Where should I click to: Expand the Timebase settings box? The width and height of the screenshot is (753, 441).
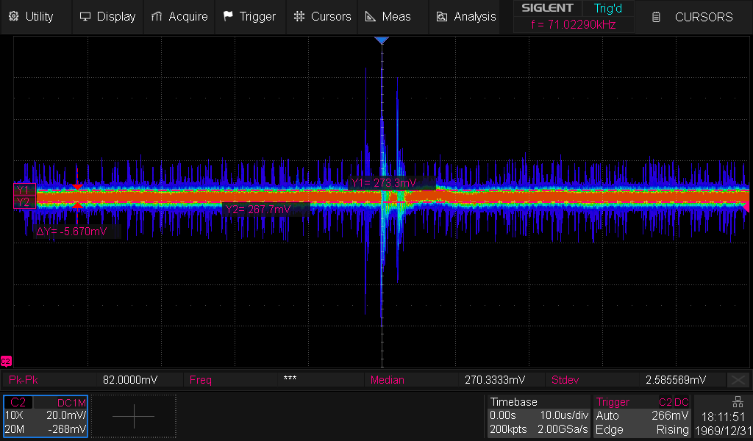538,416
